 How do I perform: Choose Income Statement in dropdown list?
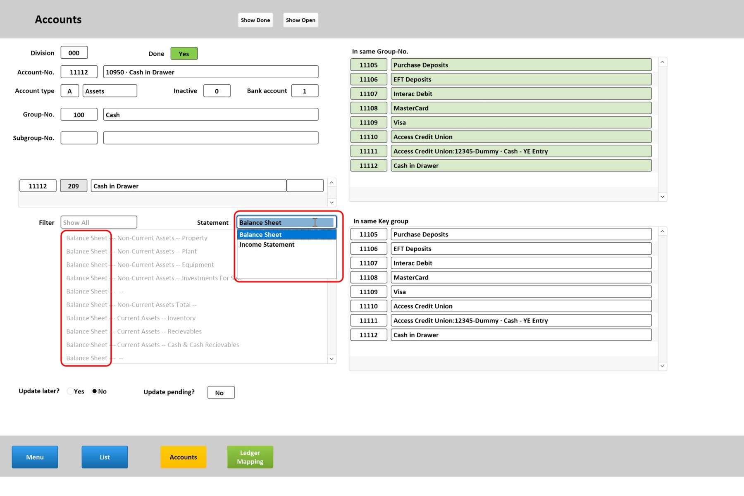286,244
